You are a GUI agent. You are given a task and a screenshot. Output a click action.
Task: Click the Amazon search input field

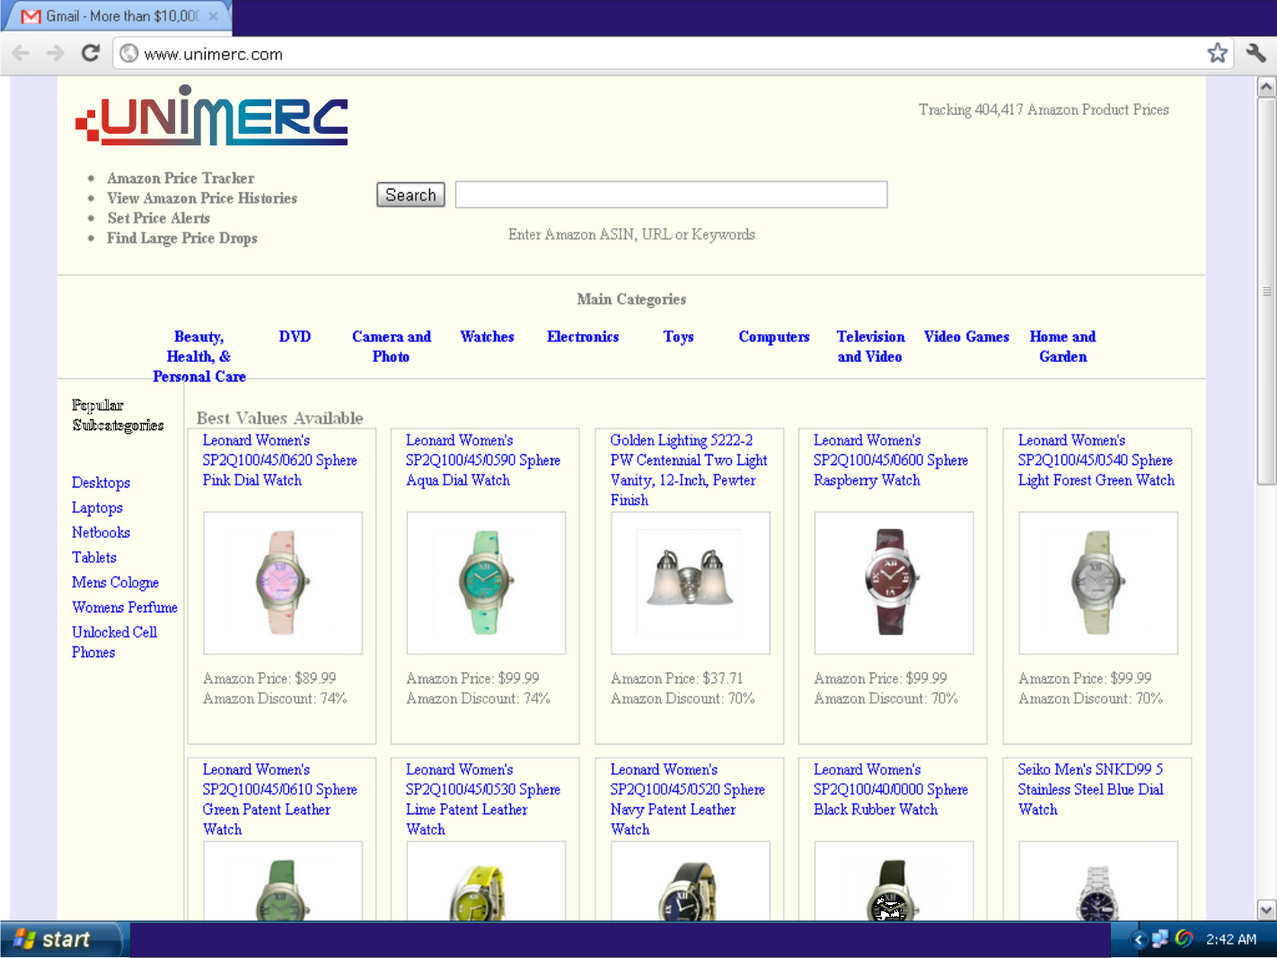tap(671, 195)
